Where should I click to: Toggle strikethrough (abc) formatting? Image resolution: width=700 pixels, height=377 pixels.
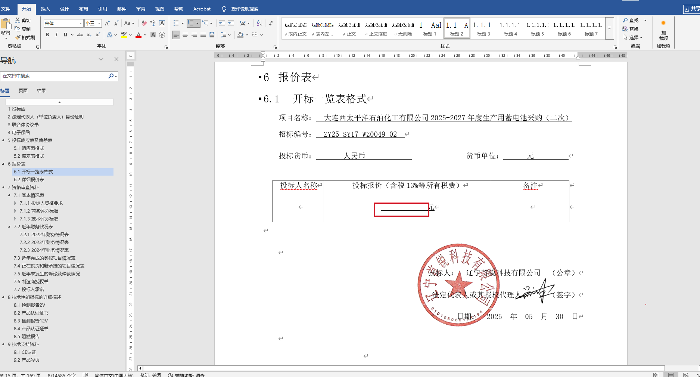pyautogui.click(x=80, y=35)
